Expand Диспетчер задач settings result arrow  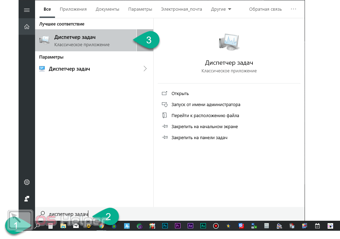point(145,69)
